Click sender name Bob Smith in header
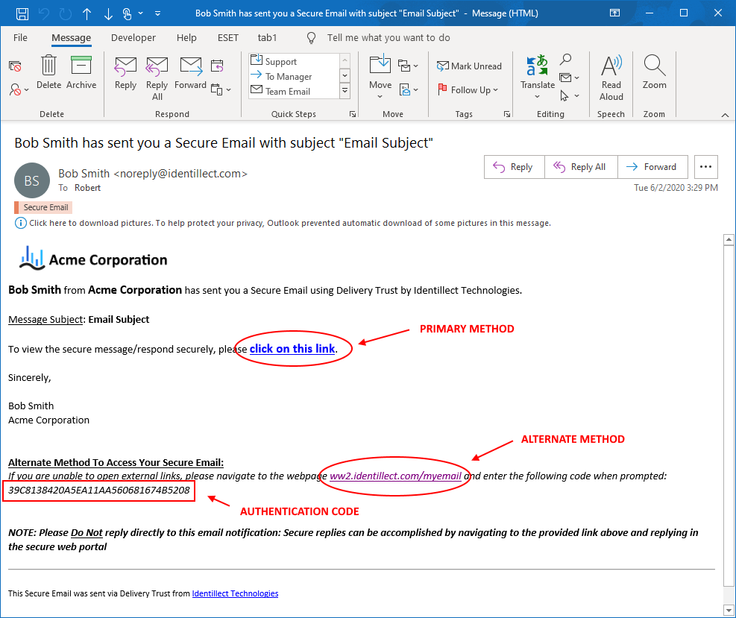Image resolution: width=736 pixels, height=618 pixels. (x=84, y=174)
